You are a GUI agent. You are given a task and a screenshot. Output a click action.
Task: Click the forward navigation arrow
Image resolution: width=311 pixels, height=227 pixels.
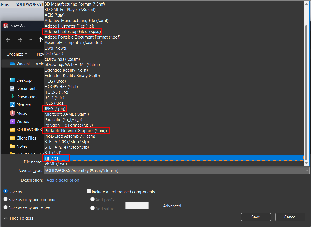[x=20, y=40]
